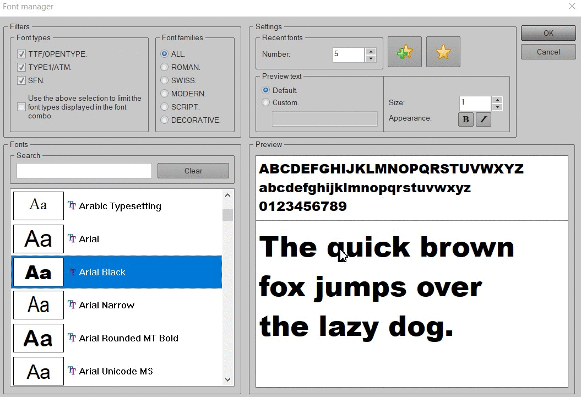Click the Aa thumbnail for Arial Rounded MT Bold
Image resolution: width=581 pixels, height=397 pixels.
(39, 338)
